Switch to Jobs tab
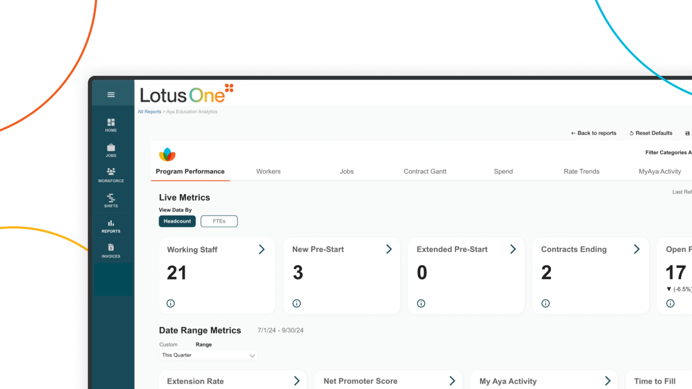The height and width of the screenshot is (389, 692). 347,171
